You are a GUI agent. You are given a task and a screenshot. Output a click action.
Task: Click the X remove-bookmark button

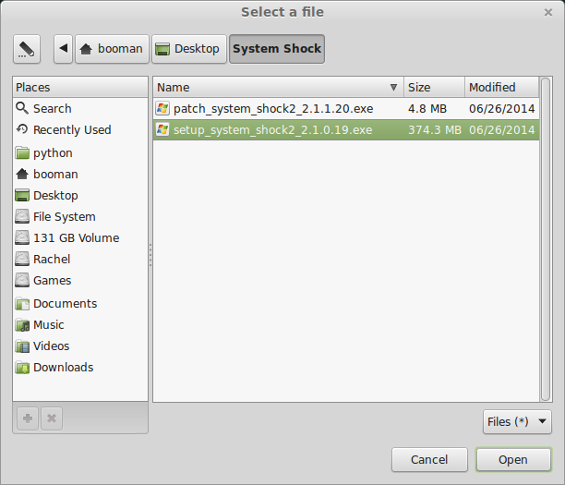52,418
